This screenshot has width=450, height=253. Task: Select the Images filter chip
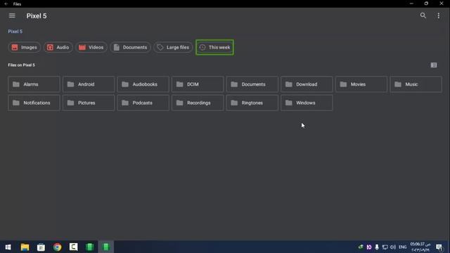click(x=24, y=47)
